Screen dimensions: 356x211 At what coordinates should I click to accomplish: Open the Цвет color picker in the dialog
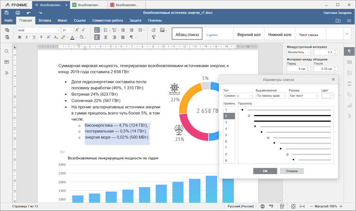pyautogui.click(x=328, y=96)
